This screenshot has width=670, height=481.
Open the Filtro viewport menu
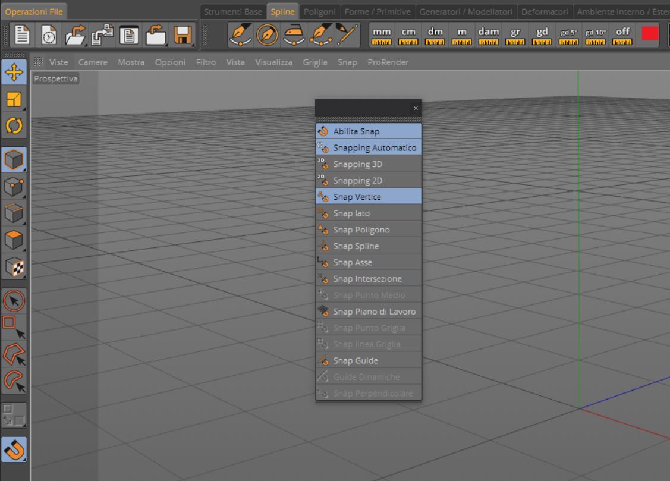tap(206, 62)
